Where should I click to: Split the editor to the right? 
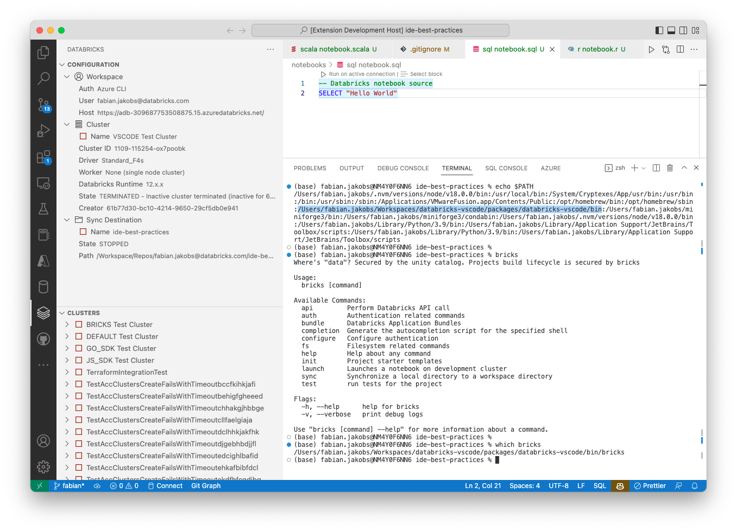point(680,49)
